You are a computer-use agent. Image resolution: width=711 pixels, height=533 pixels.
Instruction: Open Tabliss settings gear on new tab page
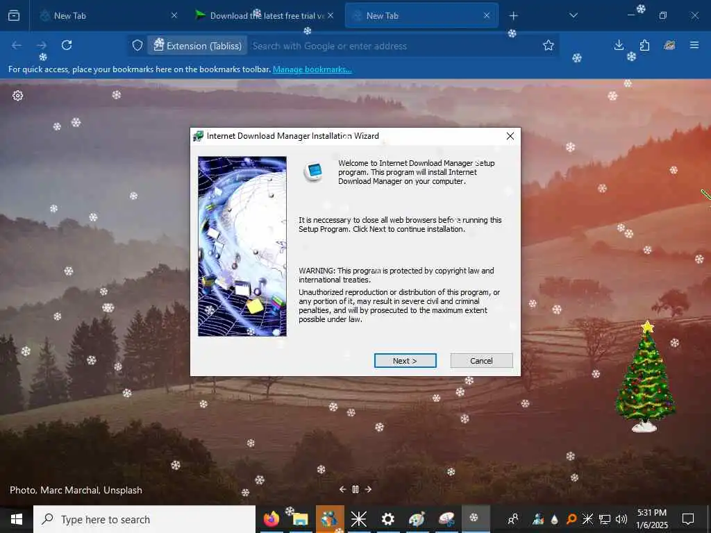click(x=17, y=96)
